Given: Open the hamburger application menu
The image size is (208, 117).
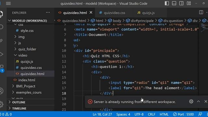Looking at the screenshot, I should click(x=8, y=3).
